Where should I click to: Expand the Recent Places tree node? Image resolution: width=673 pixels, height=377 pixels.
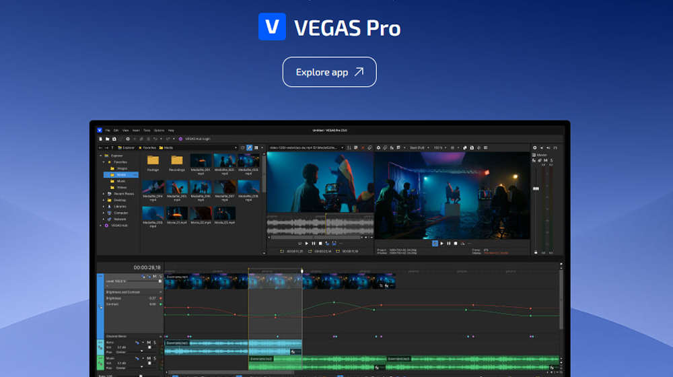point(104,194)
